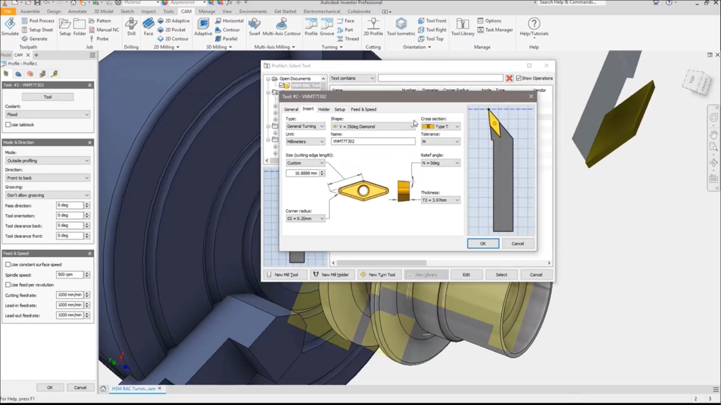Choose the Multi-Axis Contour operation
The height and width of the screenshot is (405, 721).
282,27
